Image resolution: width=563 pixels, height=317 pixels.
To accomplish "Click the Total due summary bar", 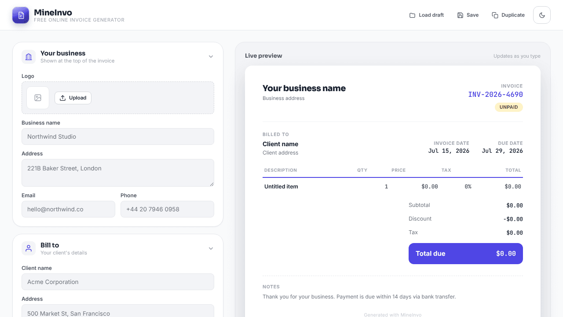I will pyautogui.click(x=466, y=254).
